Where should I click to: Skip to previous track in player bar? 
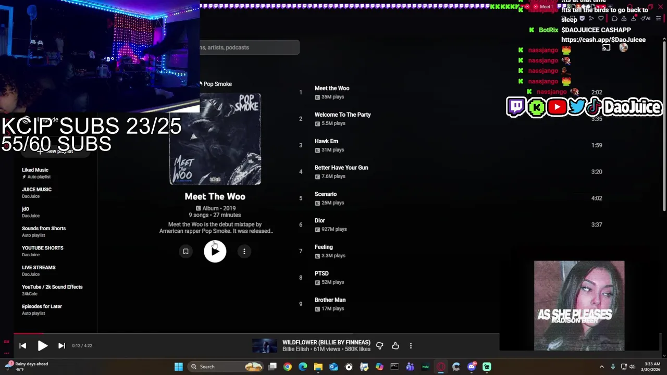pos(23,346)
